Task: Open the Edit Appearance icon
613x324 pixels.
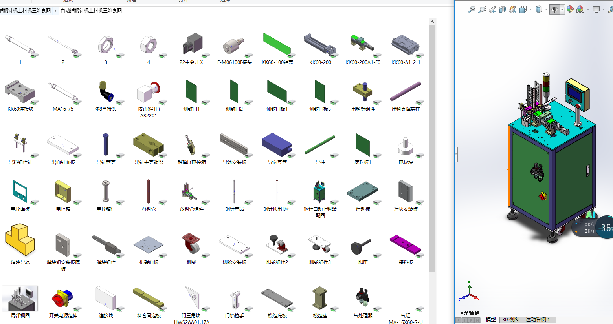Action: coord(570,9)
